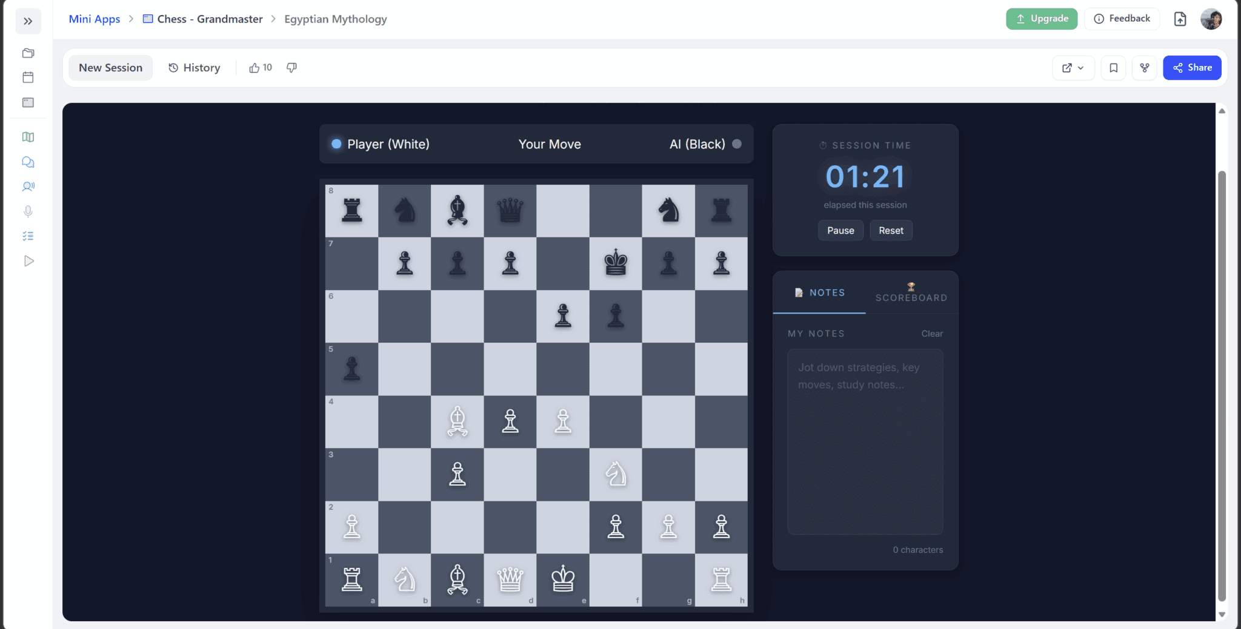This screenshot has width=1241, height=629.
Task: Select the white knight on f3
Action: (x=616, y=474)
